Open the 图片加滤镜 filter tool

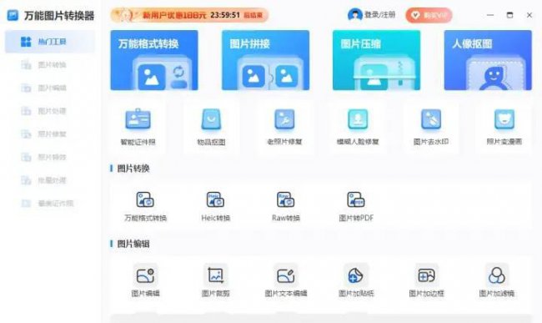(497, 280)
